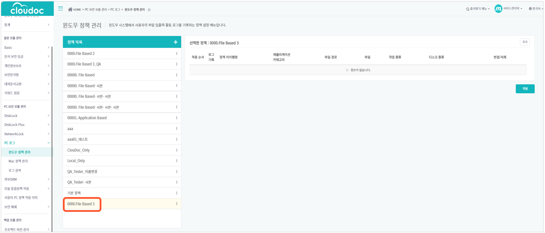Open Mac 정책 관리 in sidebar

tap(18, 161)
